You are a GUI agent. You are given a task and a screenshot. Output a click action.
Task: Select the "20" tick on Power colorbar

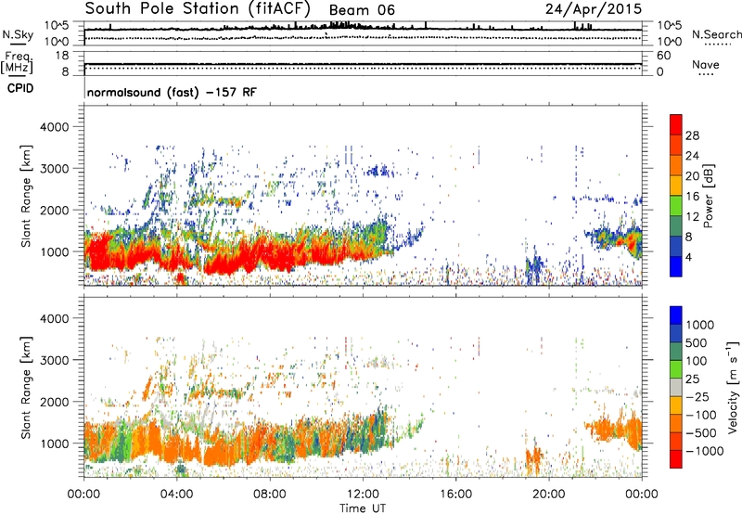[x=692, y=176]
